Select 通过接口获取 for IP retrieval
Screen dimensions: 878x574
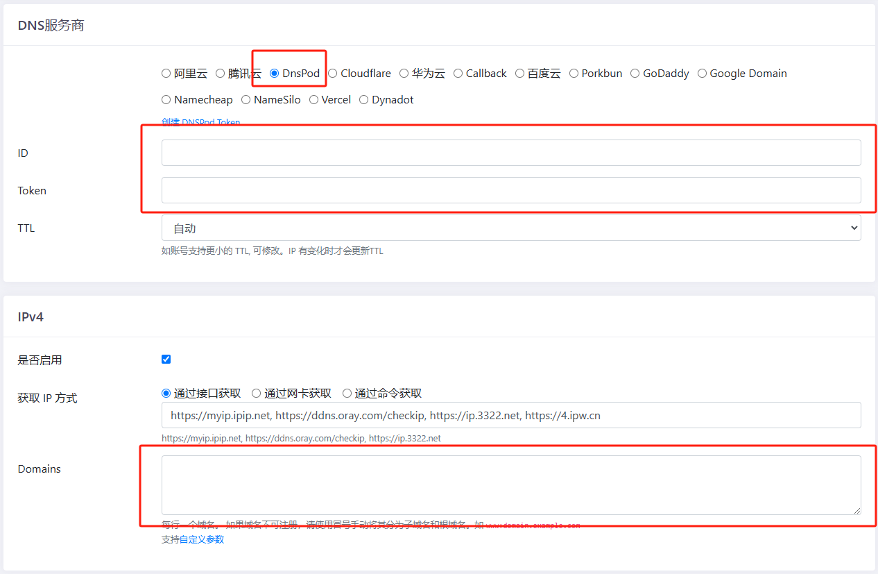point(166,394)
